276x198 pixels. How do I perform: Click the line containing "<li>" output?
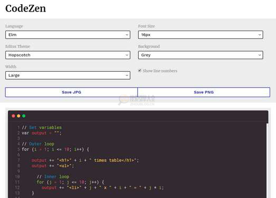click(103, 187)
